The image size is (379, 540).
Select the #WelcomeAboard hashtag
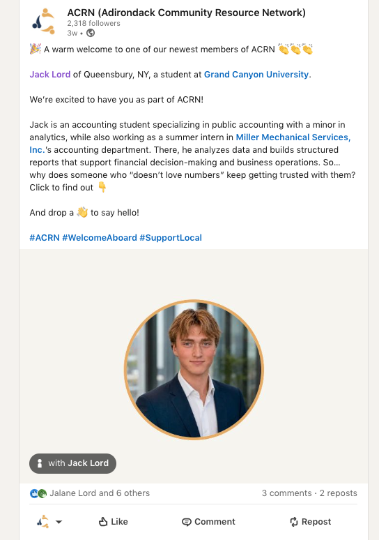[100, 238]
